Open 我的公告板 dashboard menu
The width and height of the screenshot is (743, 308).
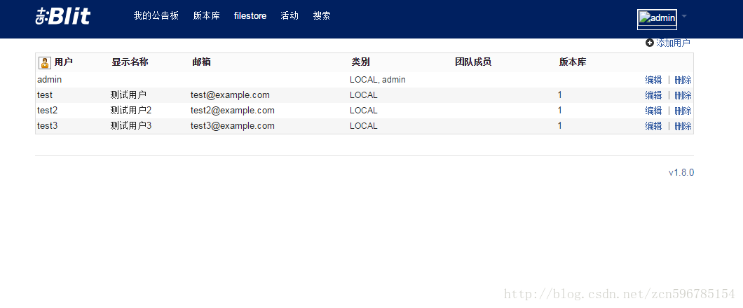coord(156,15)
